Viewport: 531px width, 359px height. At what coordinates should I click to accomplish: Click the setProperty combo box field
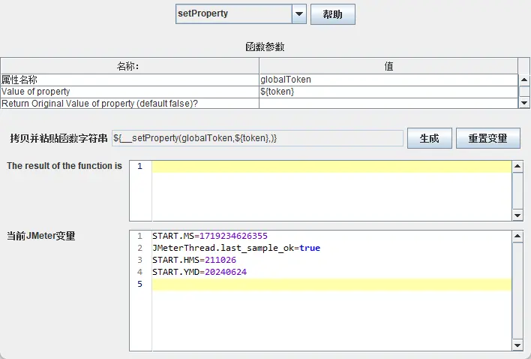232,14
